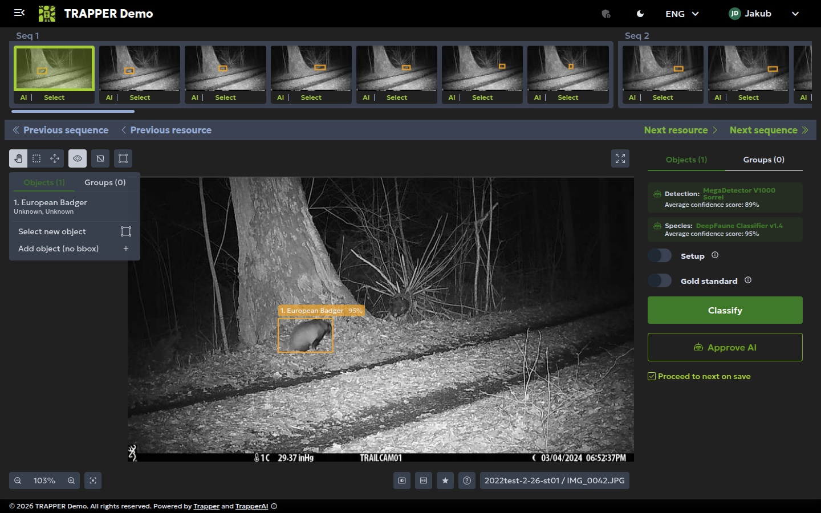Zoom out with the minus magnifier

[x=18, y=481]
